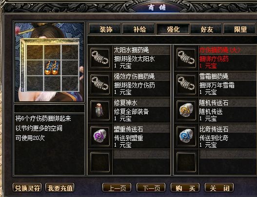Select the 强效疗伤捆药绳 rope icon

[100, 84]
